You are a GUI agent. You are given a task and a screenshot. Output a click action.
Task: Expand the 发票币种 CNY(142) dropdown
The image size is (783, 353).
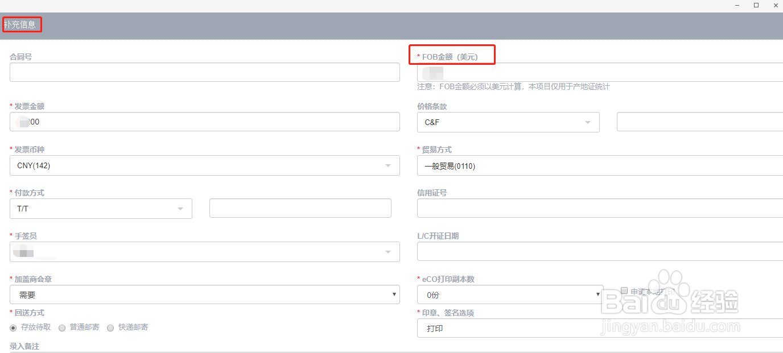click(205, 165)
